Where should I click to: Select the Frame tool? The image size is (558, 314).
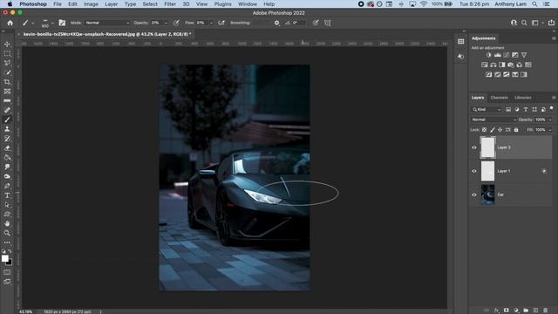(7, 92)
